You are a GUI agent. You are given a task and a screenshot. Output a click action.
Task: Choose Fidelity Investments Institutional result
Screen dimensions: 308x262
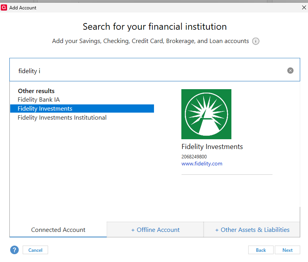tap(62, 118)
